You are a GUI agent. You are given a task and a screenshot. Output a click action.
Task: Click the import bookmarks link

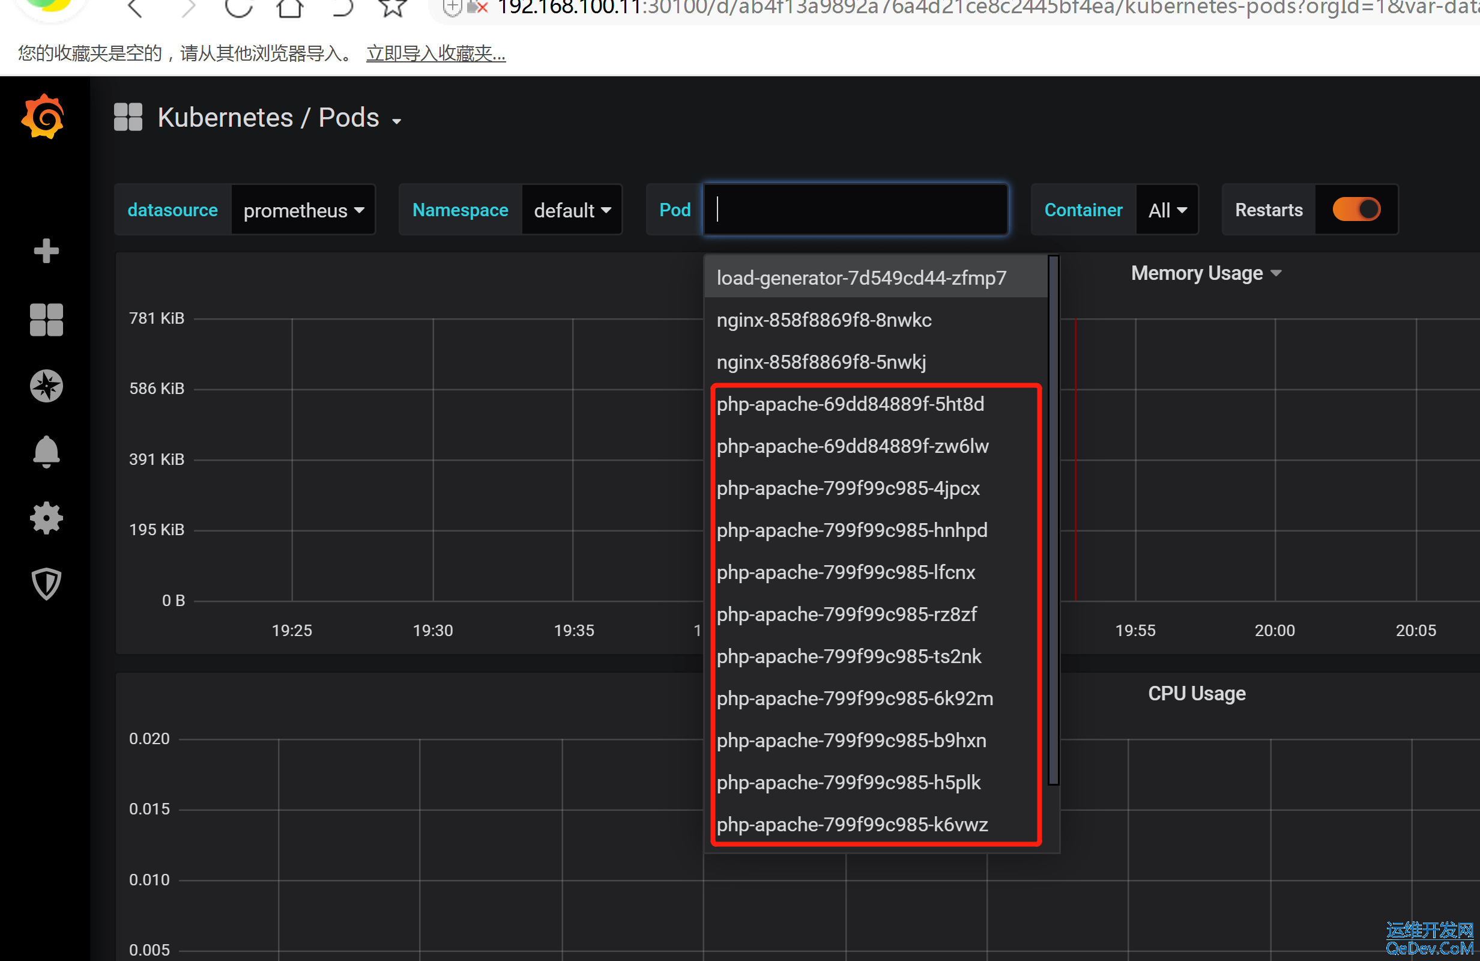tap(435, 53)
